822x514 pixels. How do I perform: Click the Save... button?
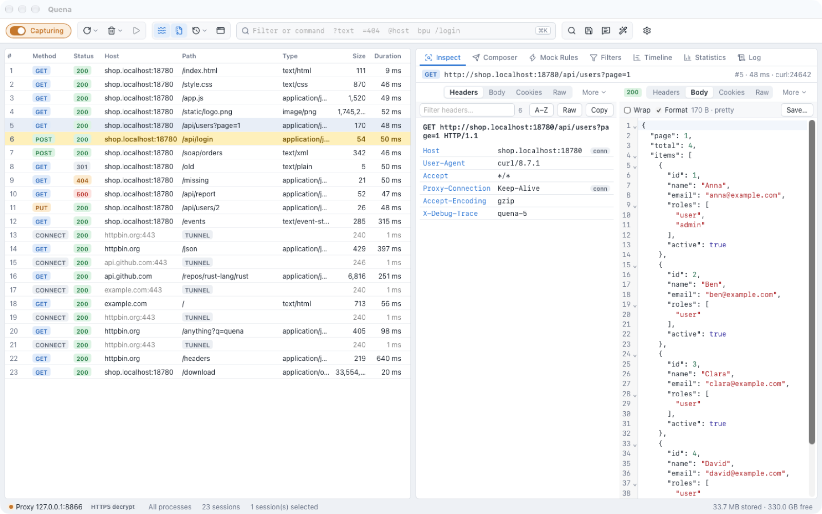point(797,110)
